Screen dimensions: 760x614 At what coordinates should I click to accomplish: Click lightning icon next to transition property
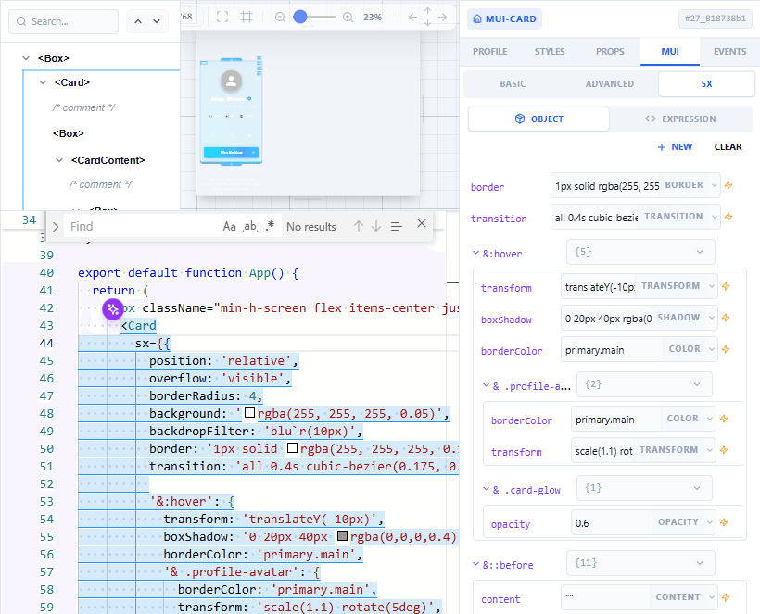pyautogui.click(x=728, y=217)
